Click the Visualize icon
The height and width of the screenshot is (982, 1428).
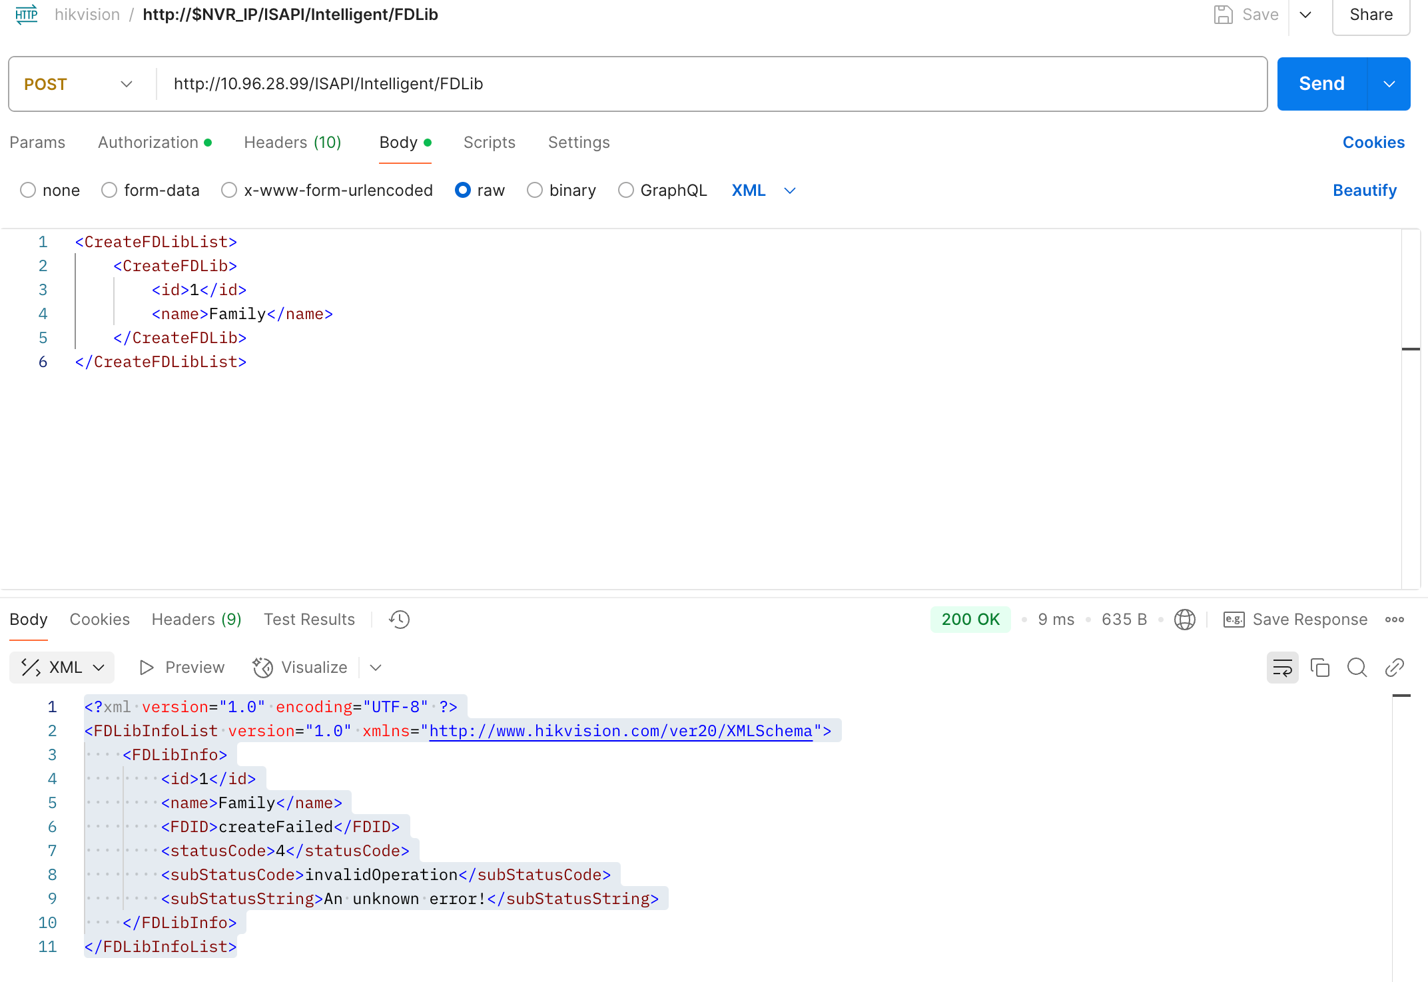pyautogui.click(x=262, y=667)
